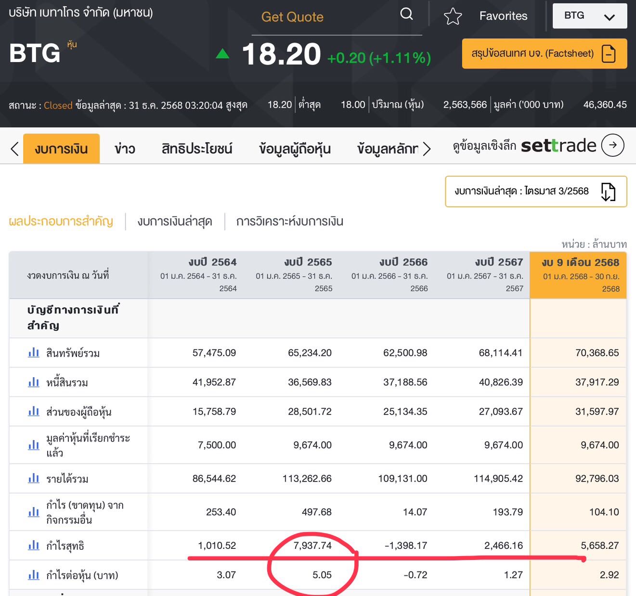Click the Get Quote search field
This screenshot has width=636, height=596.
click(x=337, y=17)
